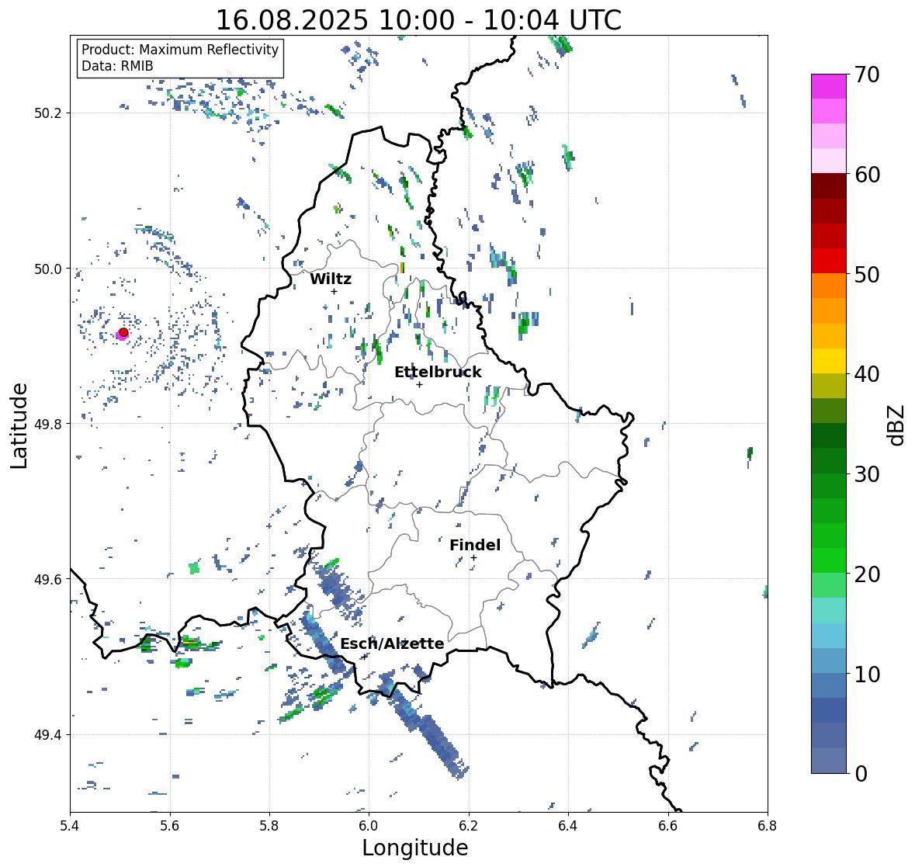This screenshot has height=867, width=915.
Task: Click the Latitude axis label
Action: (19, 425)
